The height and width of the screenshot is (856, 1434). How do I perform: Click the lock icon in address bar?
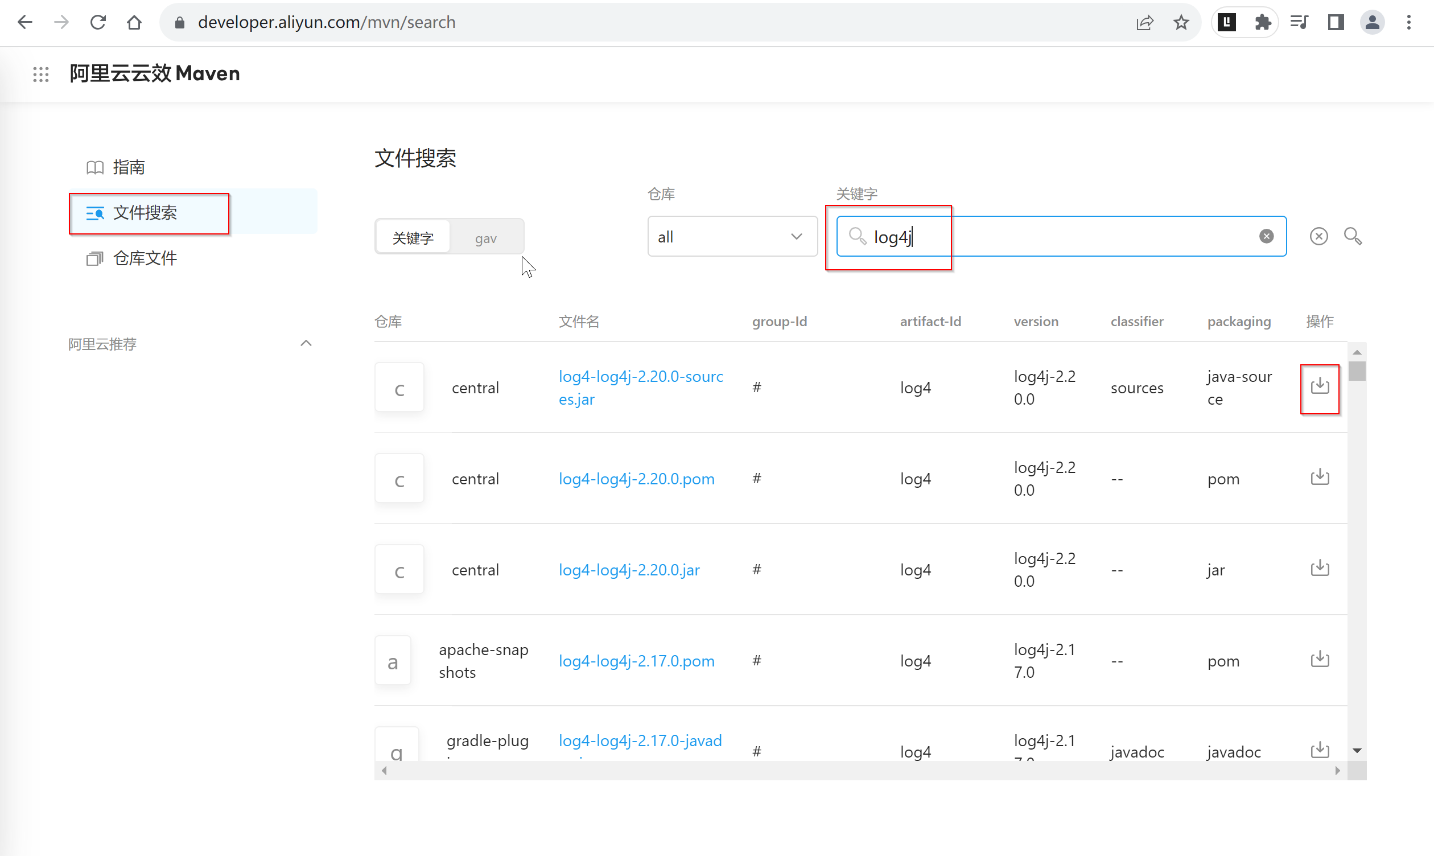[x=179, y=23]
